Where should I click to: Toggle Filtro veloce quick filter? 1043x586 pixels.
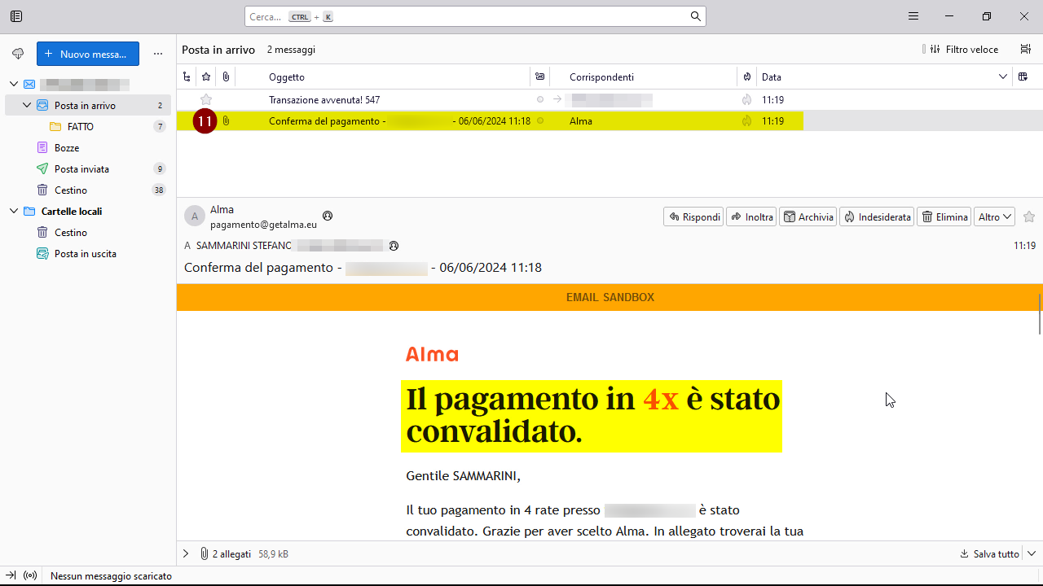pos(964,50)
